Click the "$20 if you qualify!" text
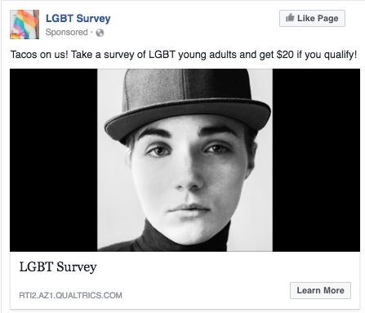The image size is (365, 313). tap(317, 55)
